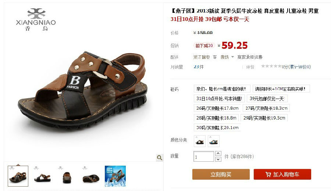Choose size 30码 shoe length 20.1cm

pyautogui.click(x=217, y=128)
